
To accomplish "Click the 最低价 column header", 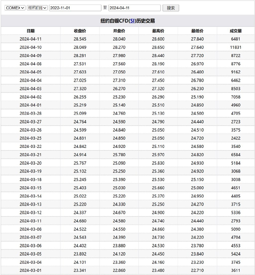I will [197, 31].
